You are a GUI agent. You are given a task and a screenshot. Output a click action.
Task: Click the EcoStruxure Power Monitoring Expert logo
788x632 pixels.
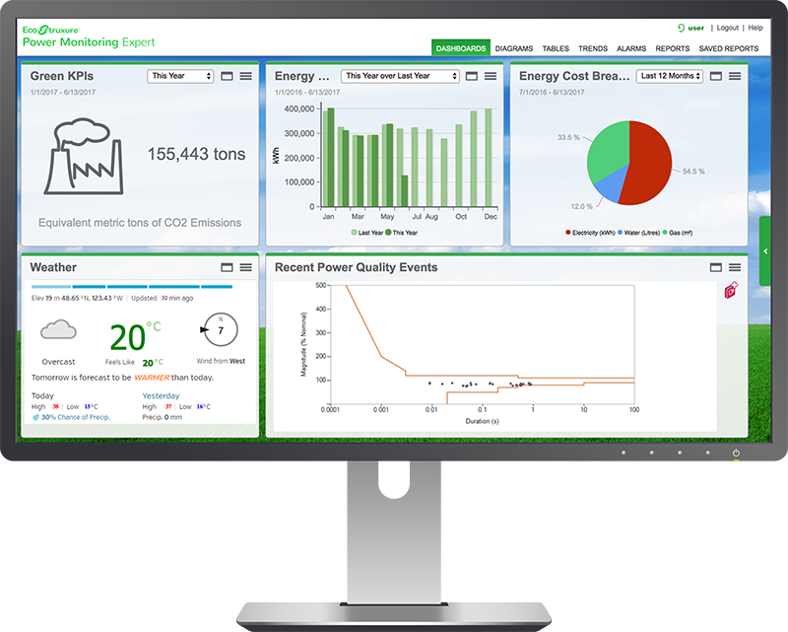click(89, 36)
